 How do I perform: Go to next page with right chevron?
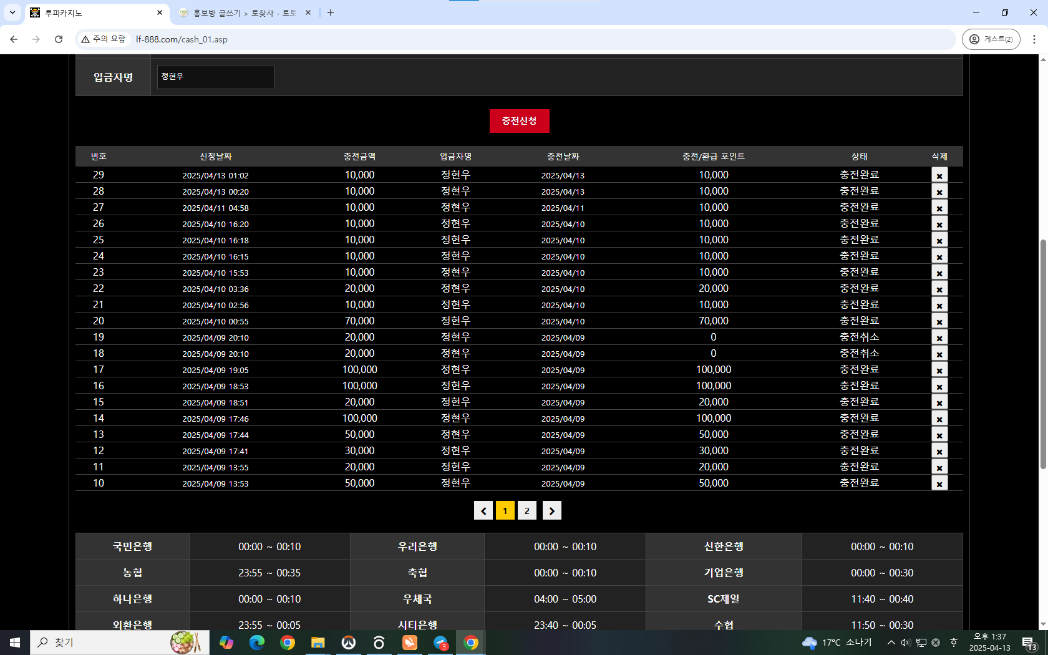551,510
